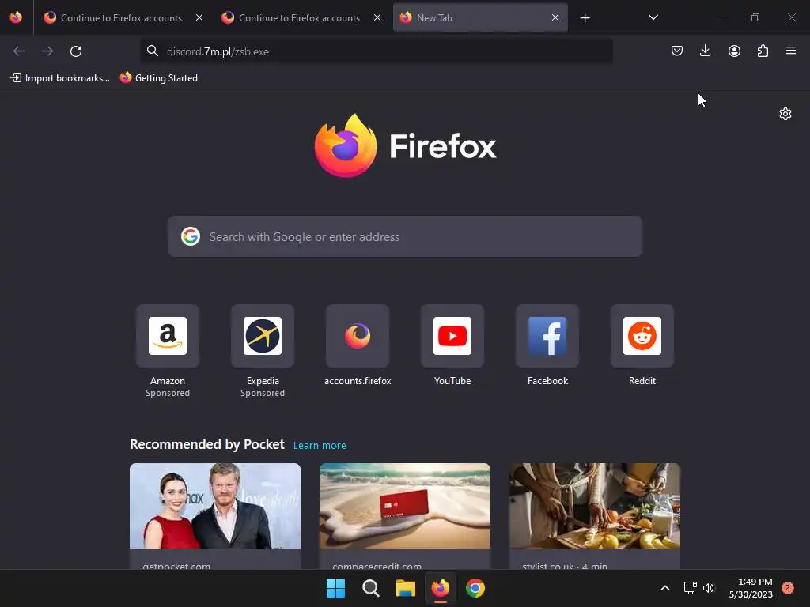Go back one page
Image resolution: width=810 pixels, height=607 pixels.
[x=19, y=51]
